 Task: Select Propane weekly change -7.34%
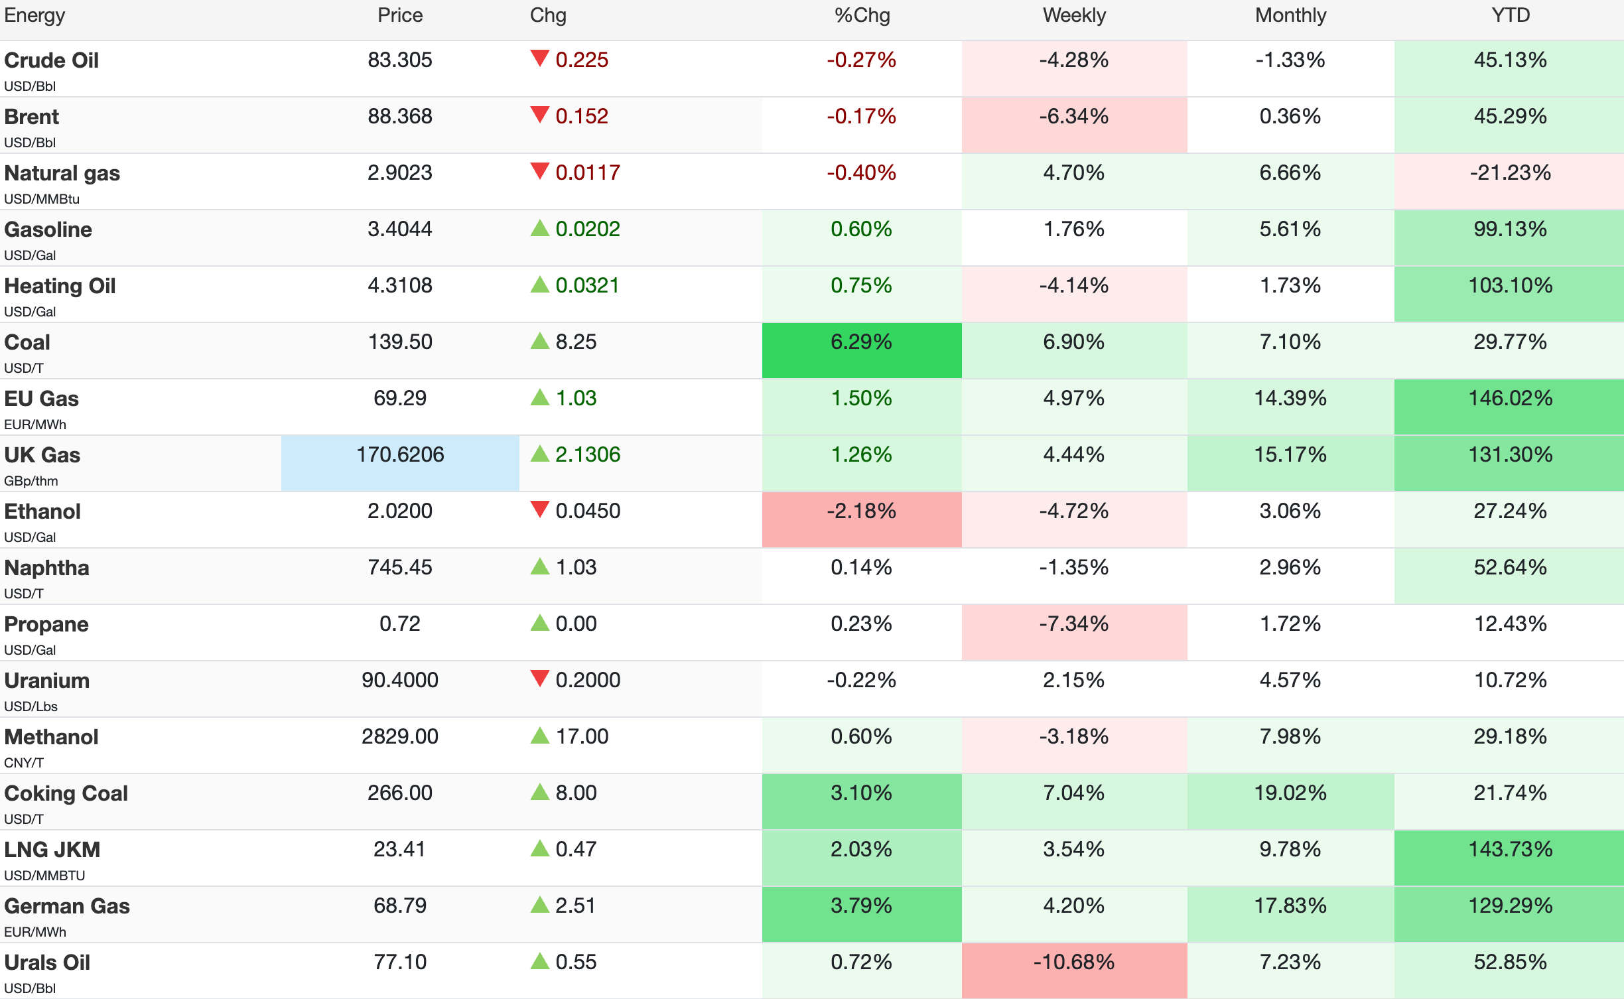pos(1074,633)
